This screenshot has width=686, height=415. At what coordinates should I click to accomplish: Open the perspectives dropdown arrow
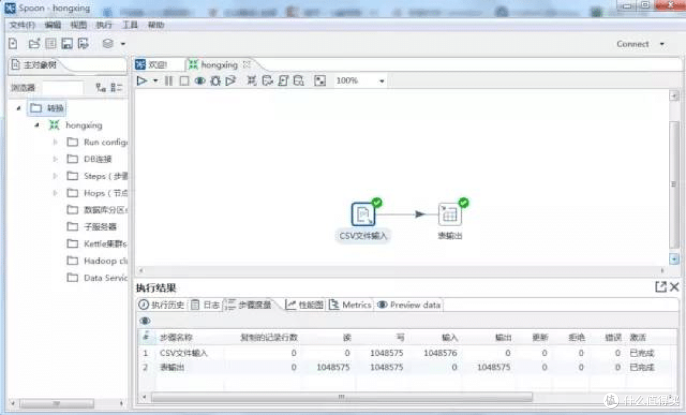(x=123, y=44)
